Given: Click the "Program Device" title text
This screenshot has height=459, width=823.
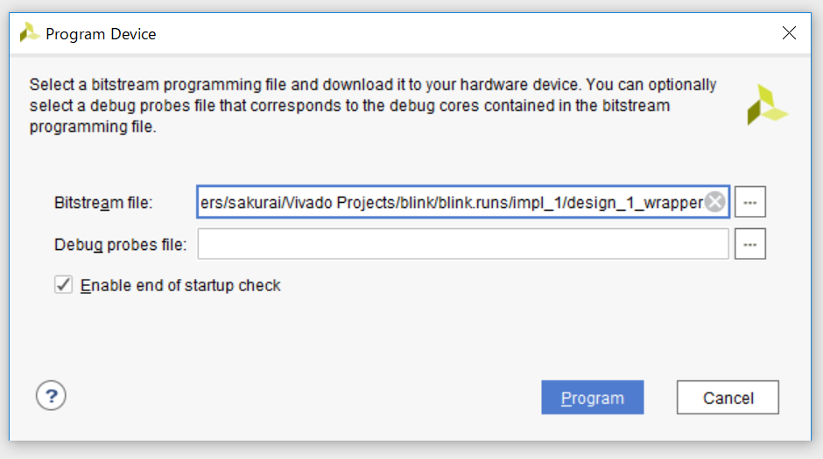Looking at the screenshot, I should pyautogui.click(x=101, y=34).
